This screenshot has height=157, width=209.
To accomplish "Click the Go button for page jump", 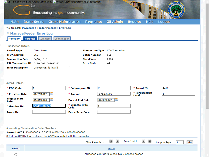I will (190, 142).
